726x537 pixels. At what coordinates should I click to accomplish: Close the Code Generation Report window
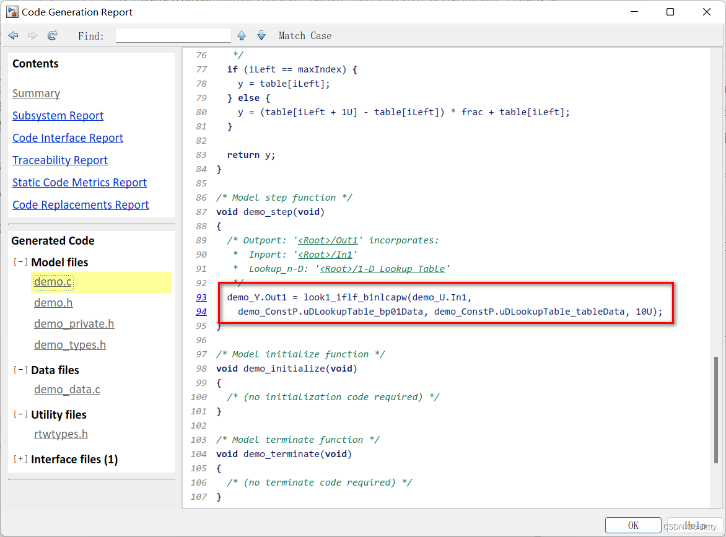pyautogui.click(x=707, y=12)
